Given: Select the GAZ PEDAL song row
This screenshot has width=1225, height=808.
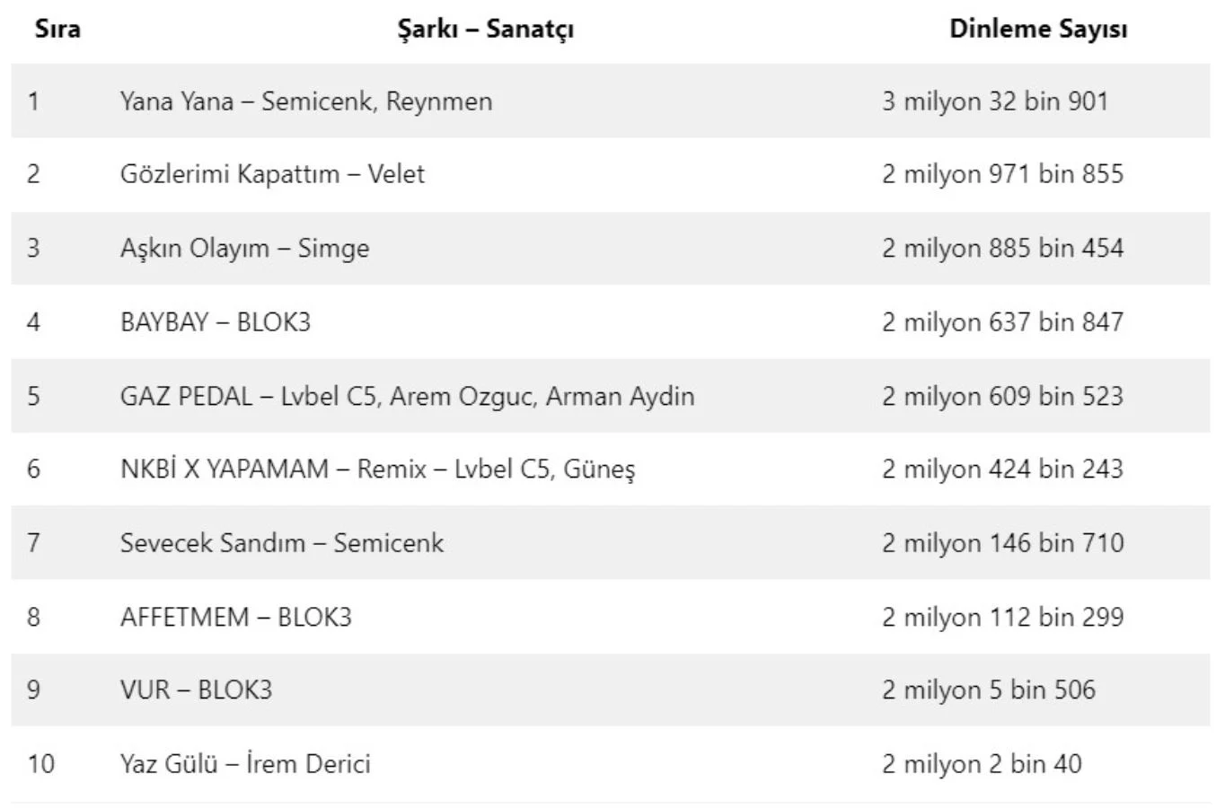Looking at the screenshot, I should [x=407, y=396].
